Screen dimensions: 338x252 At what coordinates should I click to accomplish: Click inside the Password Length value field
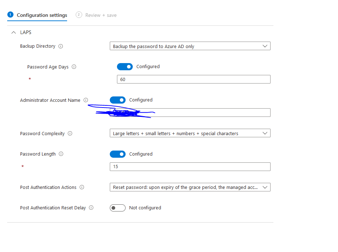(190, 166)
